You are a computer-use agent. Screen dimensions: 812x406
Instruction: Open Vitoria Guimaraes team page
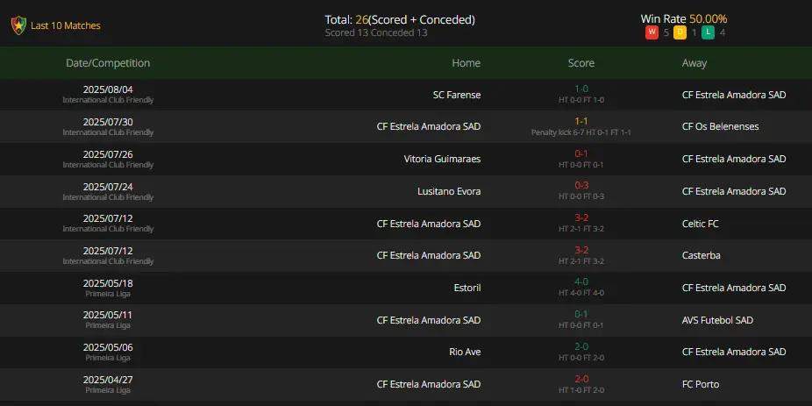pyautogui.click(x=442, y=159)
